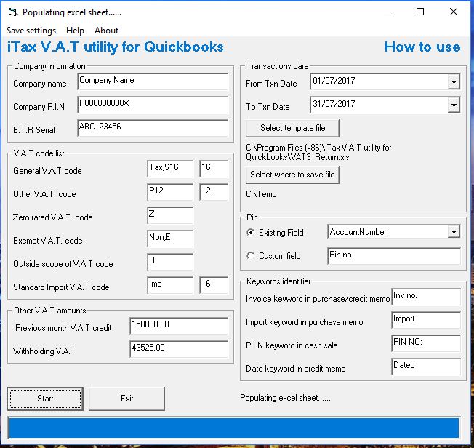Click Select where to save file
This screenshot has width=474, height=448.
point(292,175)
